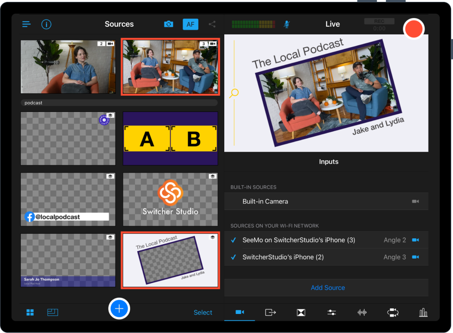The image size is (453, 333).
Task: Open the Transitions tab
Action: [301, 312]
